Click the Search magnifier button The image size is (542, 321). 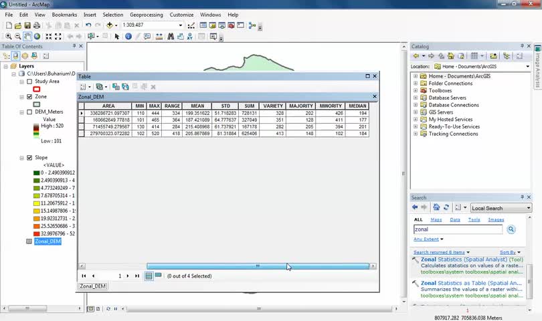(x=511, y=229)
